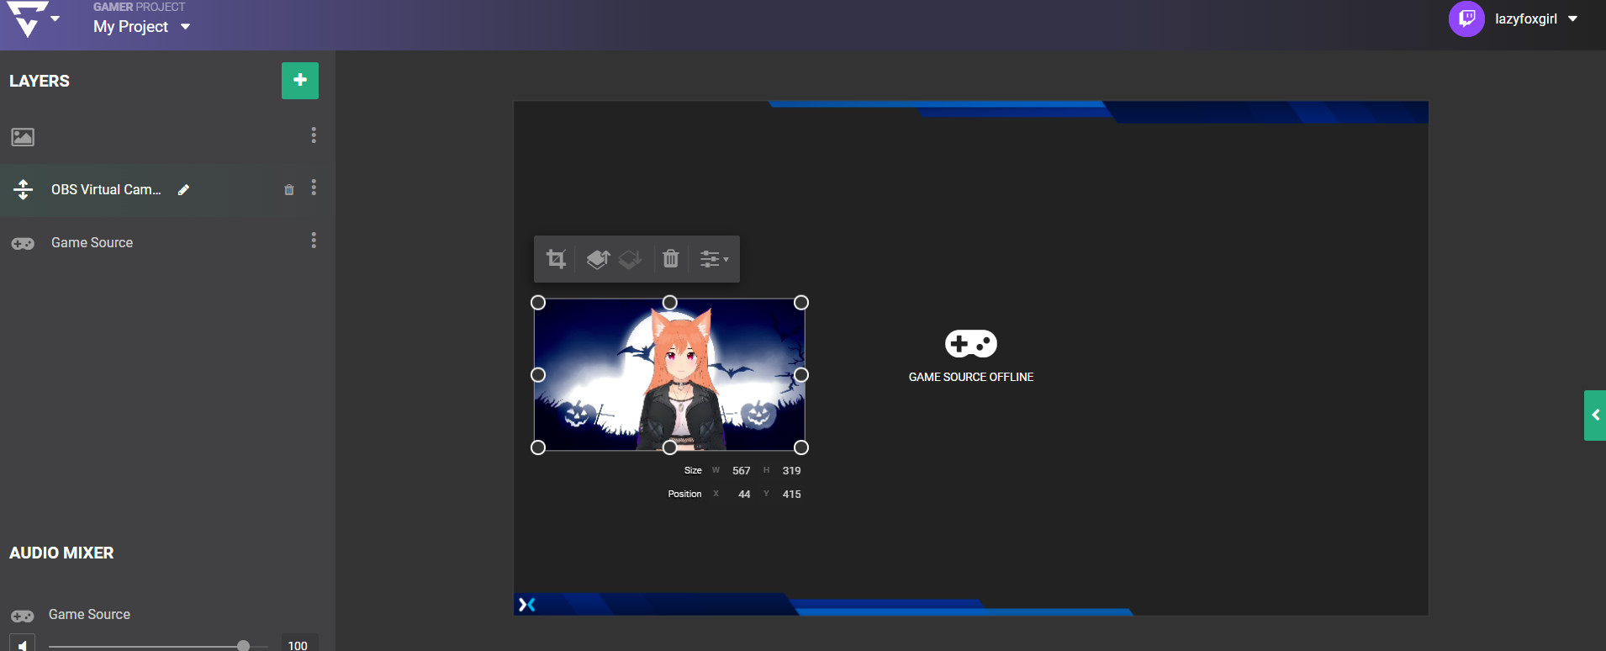Expand the My Project dropdown
This screenshot has width=1606, height=651.
(185, 27)
